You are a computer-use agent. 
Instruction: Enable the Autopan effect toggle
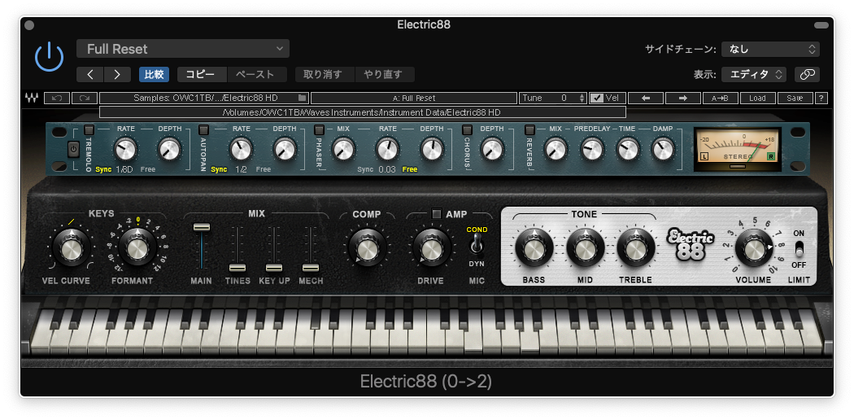(x=203, y=129)
